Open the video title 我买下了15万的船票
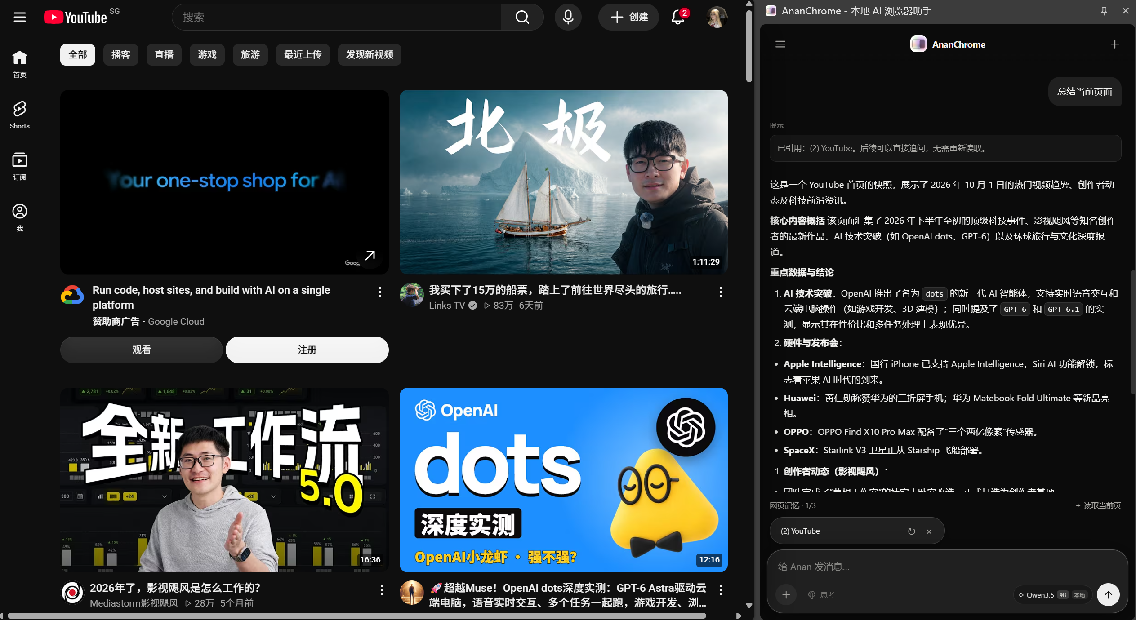 tap(555, 290)
